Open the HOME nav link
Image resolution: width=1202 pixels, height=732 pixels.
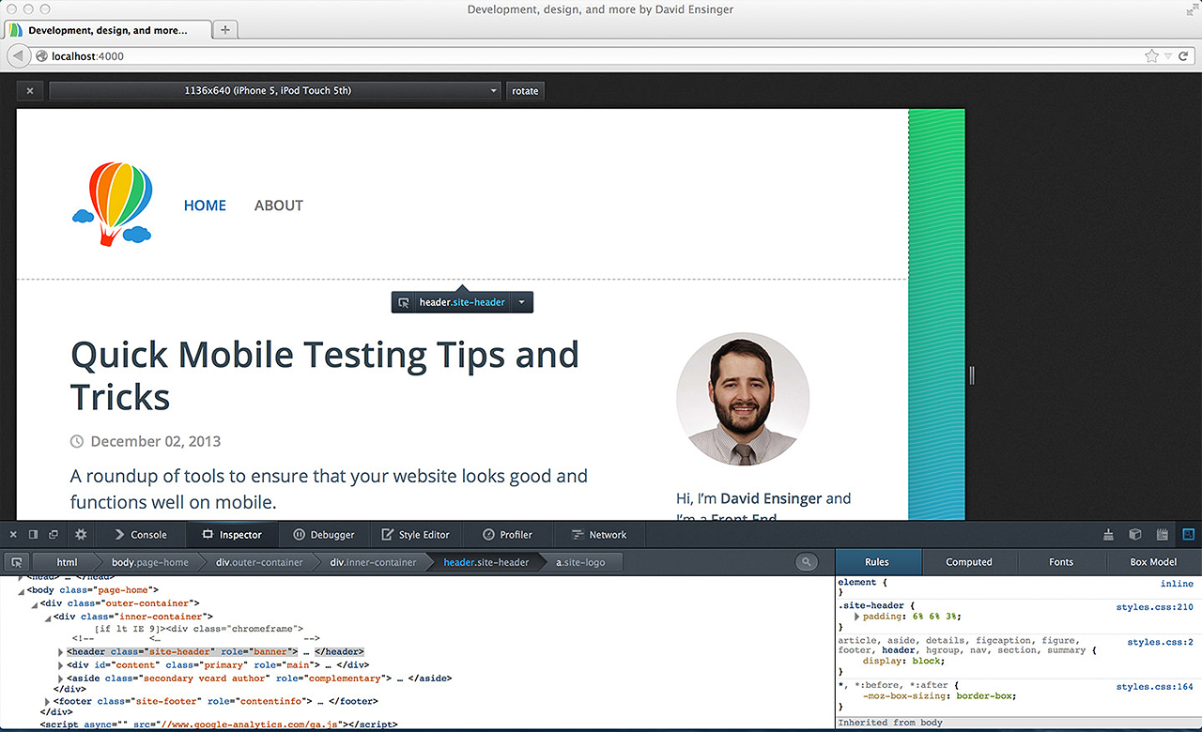(x=205, y=206)
